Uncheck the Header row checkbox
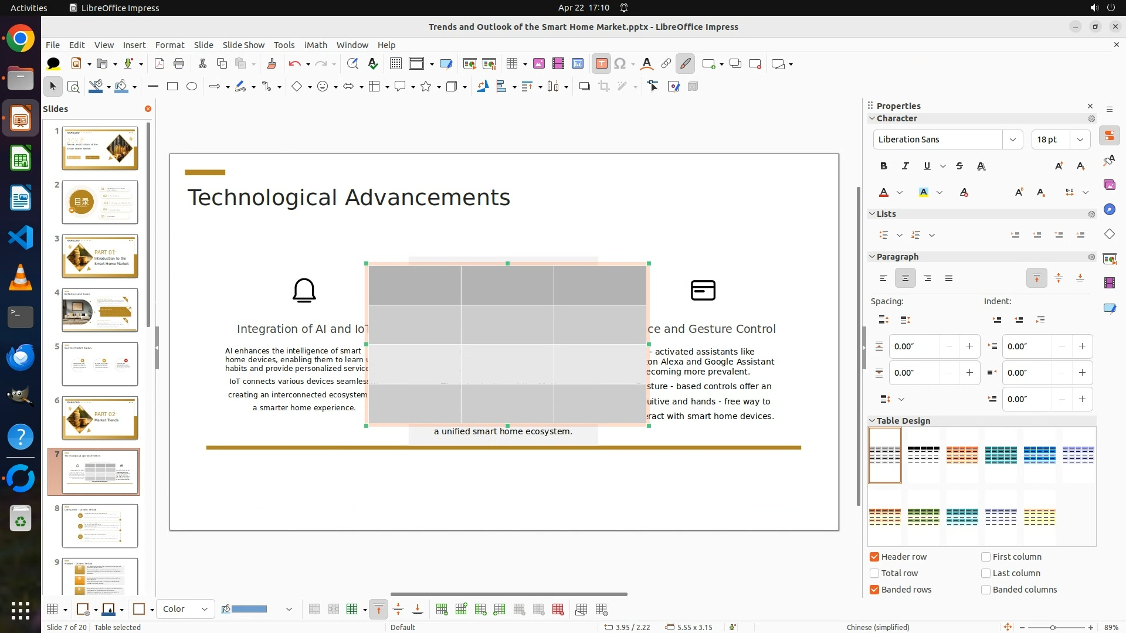Viewport: 1126px width, 633px height. pos(874,557)
